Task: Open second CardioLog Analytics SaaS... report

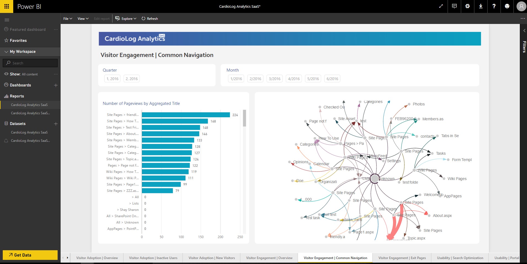Action: coord(30,113)
